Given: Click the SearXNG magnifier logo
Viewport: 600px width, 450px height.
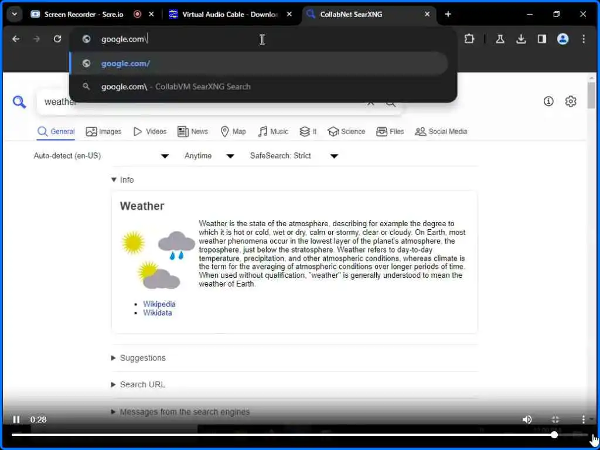Looking at the screenshot, I should [19, 102].
